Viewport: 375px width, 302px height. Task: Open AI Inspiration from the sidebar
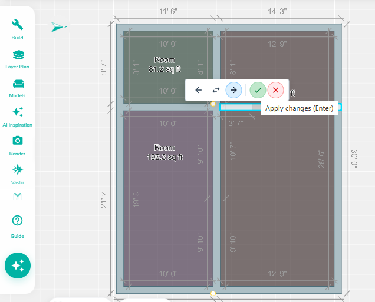[x=17, y=117]
